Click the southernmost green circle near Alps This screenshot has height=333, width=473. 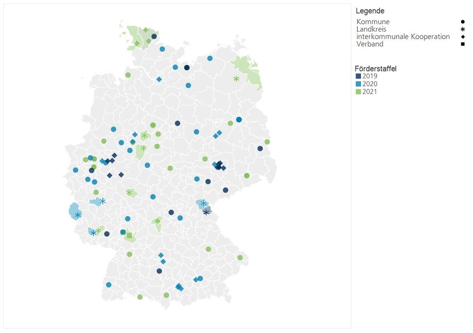point(140,297)
